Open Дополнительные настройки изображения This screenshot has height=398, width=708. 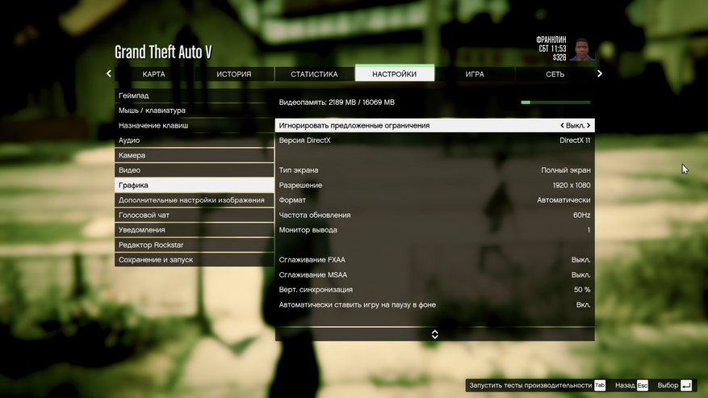click(195, 200)
